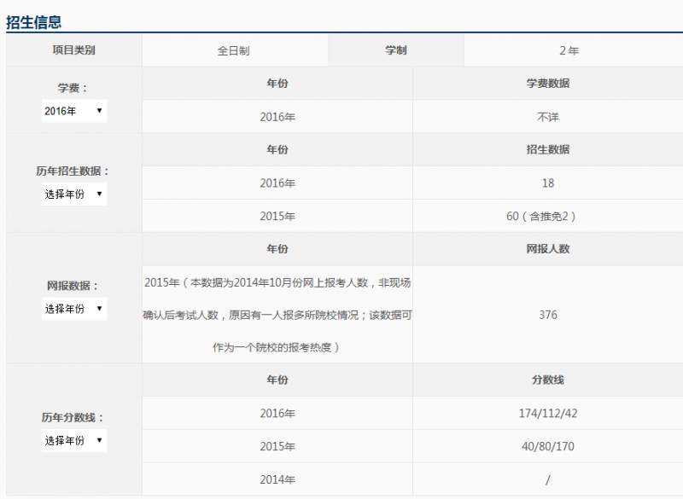Click the 历年招生数据： row label

pyautogui.click(x=73, y=171)
